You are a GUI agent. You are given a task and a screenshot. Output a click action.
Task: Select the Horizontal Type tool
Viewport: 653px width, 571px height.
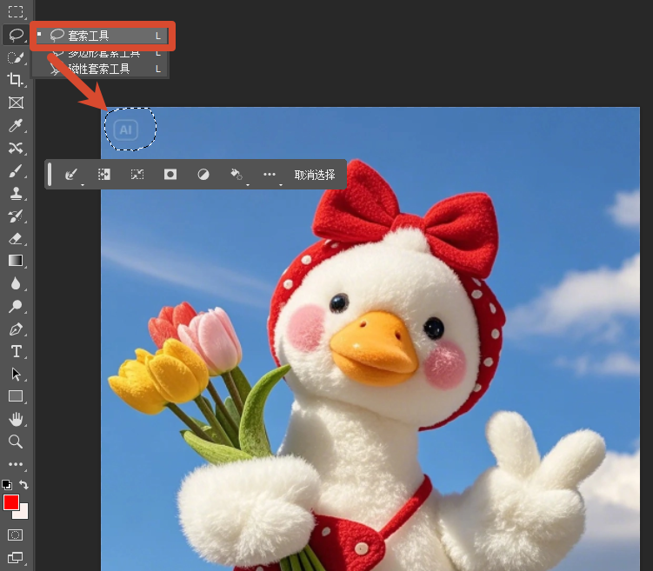pos(16,352)
